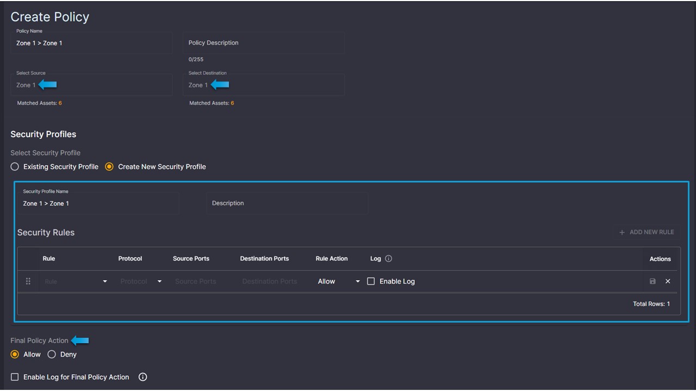Click the security profile Description field
The width and height of the screenshot is (696, 391).
click(287, 203)
